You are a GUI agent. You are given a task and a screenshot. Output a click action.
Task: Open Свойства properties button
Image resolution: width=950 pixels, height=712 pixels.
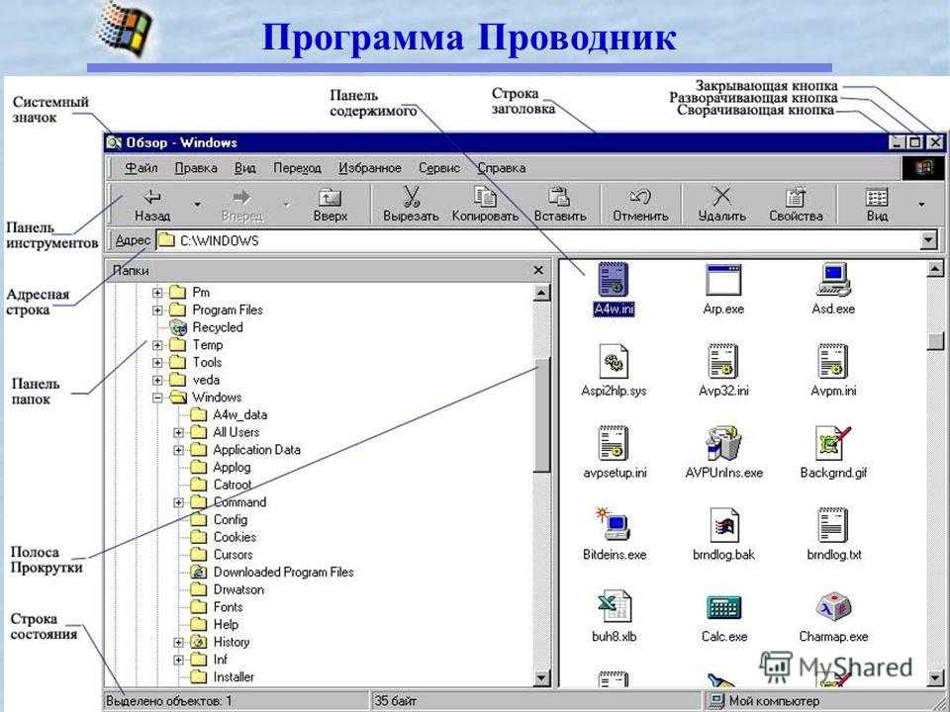(796, 205)
